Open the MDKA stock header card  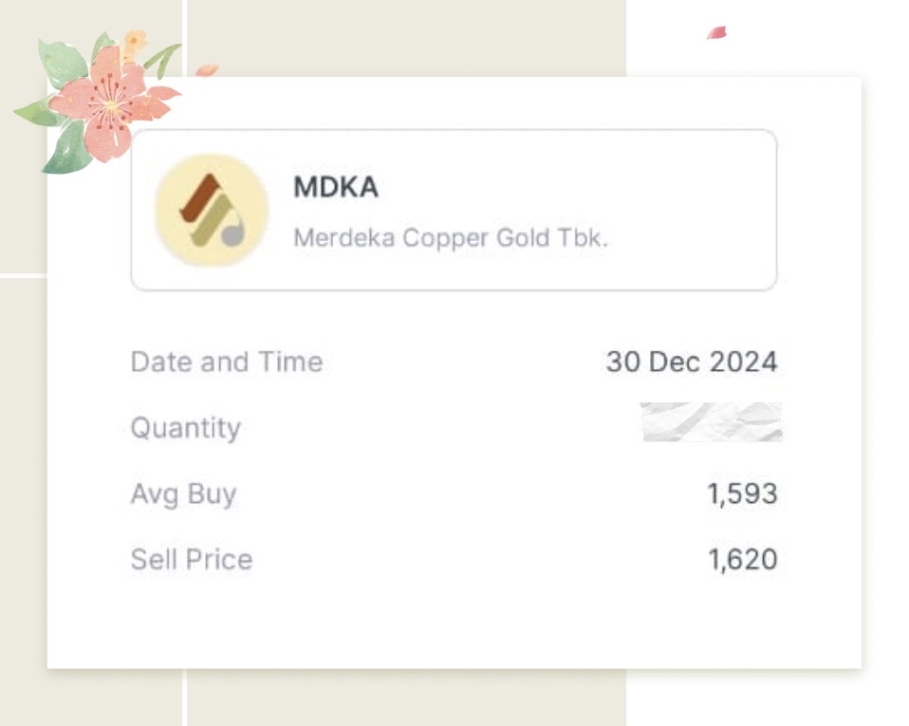[x=454, y=209]
